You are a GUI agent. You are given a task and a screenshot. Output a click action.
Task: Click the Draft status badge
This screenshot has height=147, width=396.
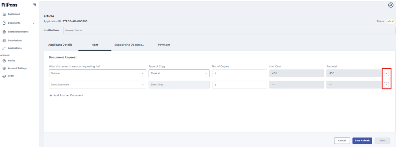click(x=391, y=21)
